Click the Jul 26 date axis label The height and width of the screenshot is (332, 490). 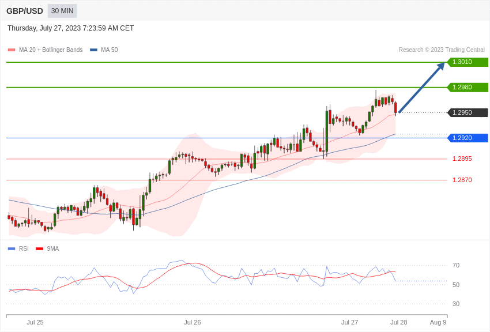click(x=192, y=322)
